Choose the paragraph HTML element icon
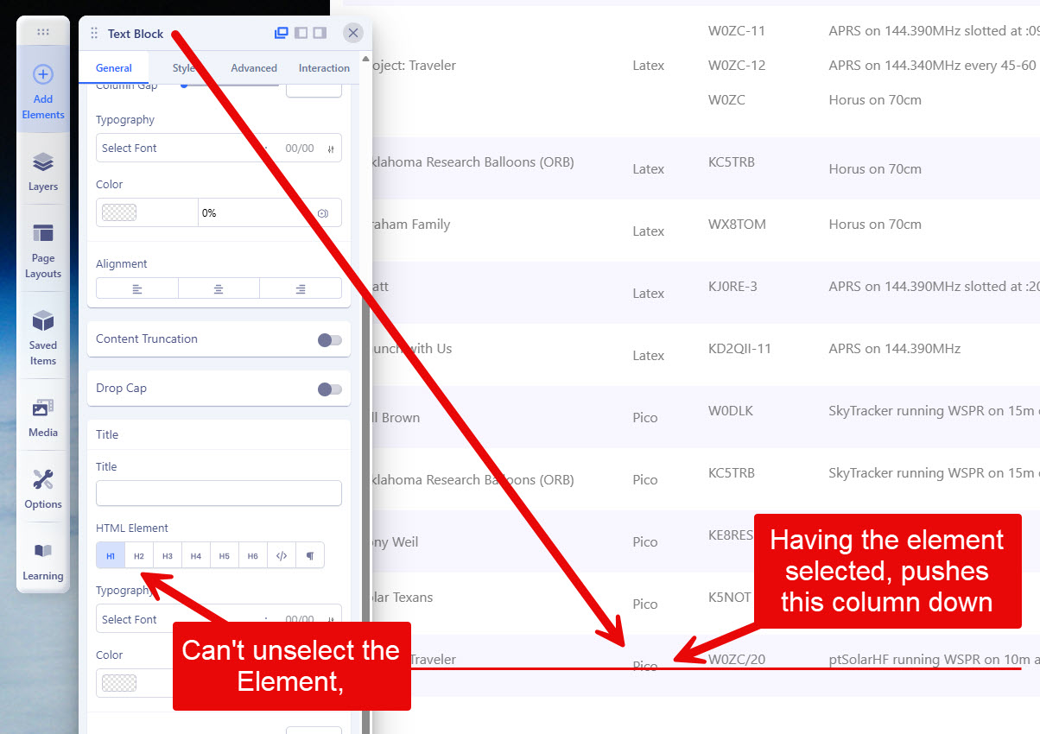The image size is (1040, 734). pos(309,556)
